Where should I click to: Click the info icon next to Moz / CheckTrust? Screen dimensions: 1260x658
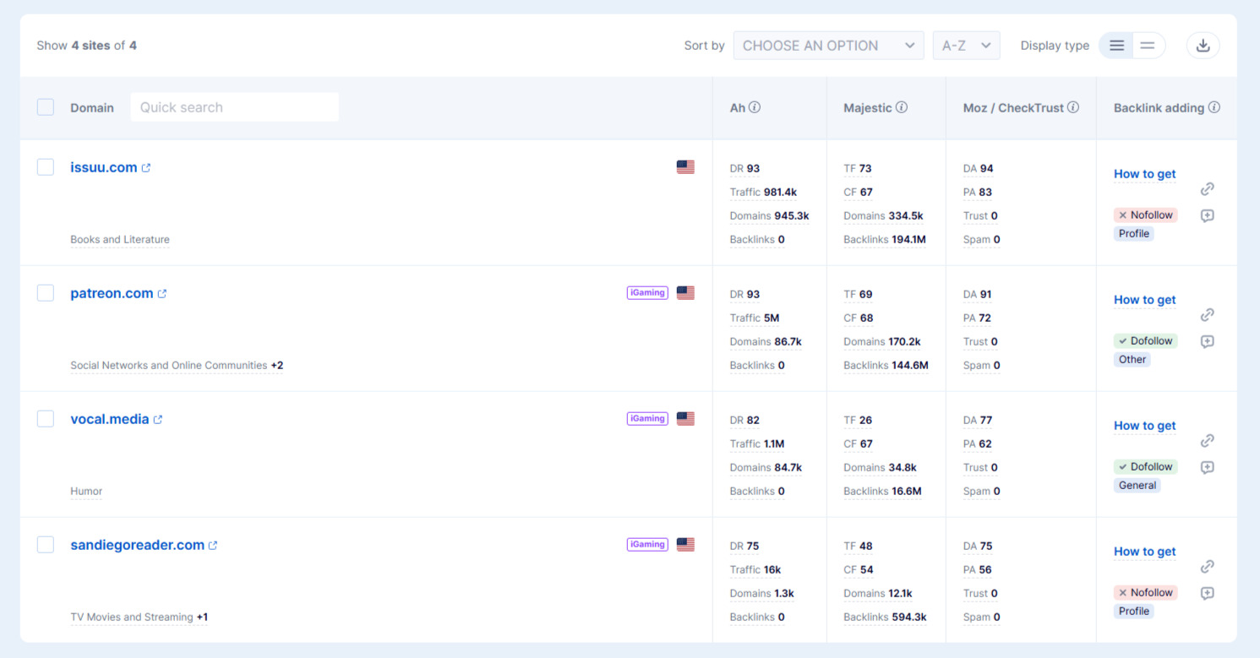click(1073, 107)
